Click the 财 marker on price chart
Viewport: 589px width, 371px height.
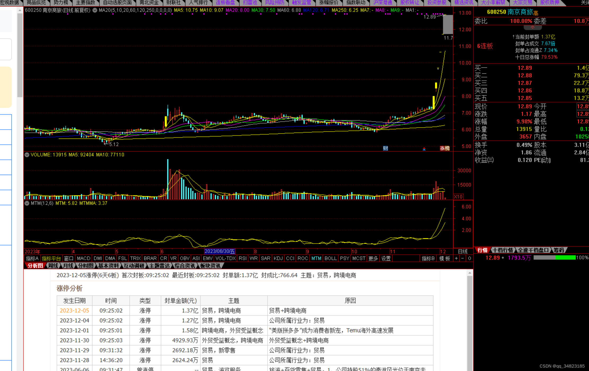pos(386,148)
